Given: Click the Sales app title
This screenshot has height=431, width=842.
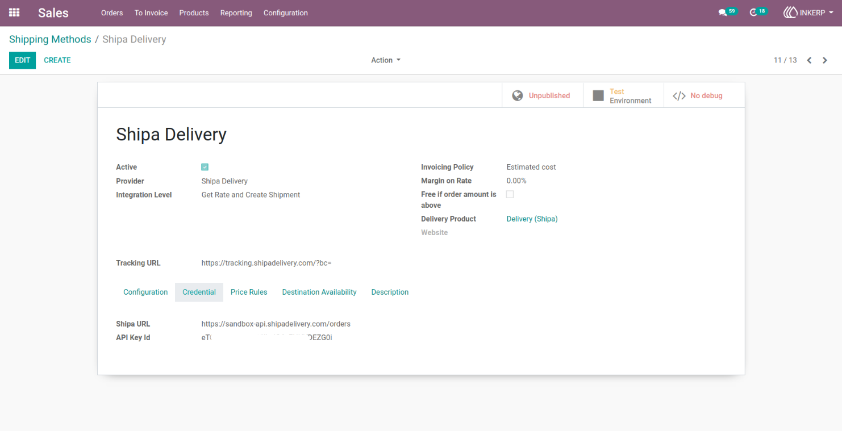Looking at the screenshot, I should tap(53, 12).
